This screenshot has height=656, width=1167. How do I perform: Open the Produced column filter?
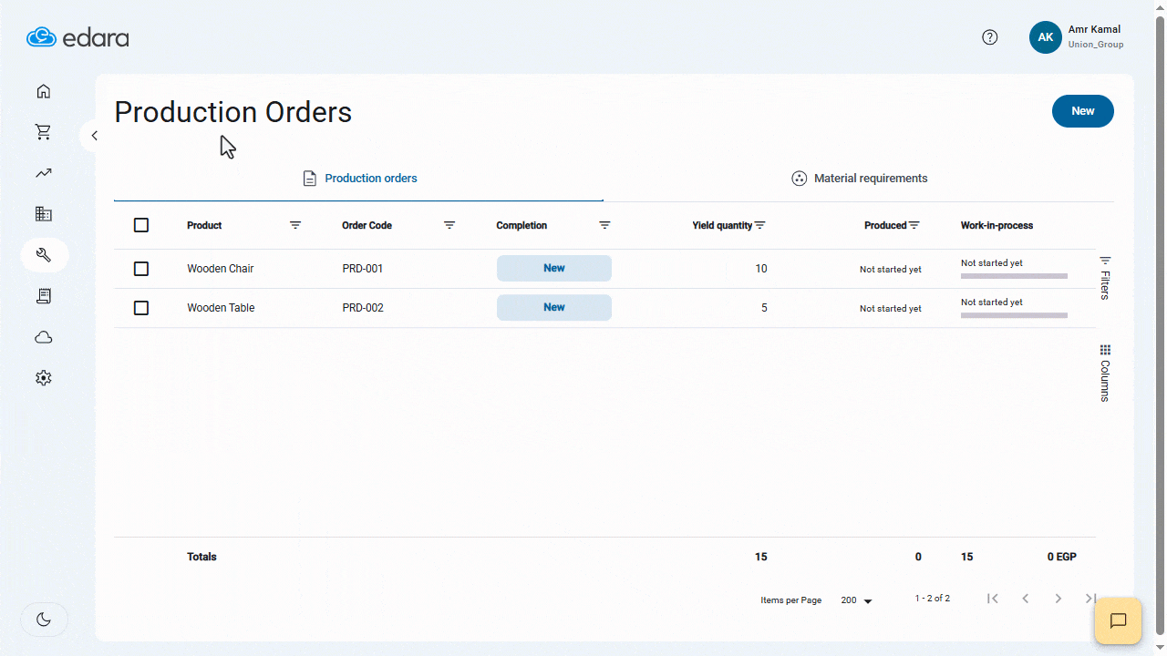914,225
